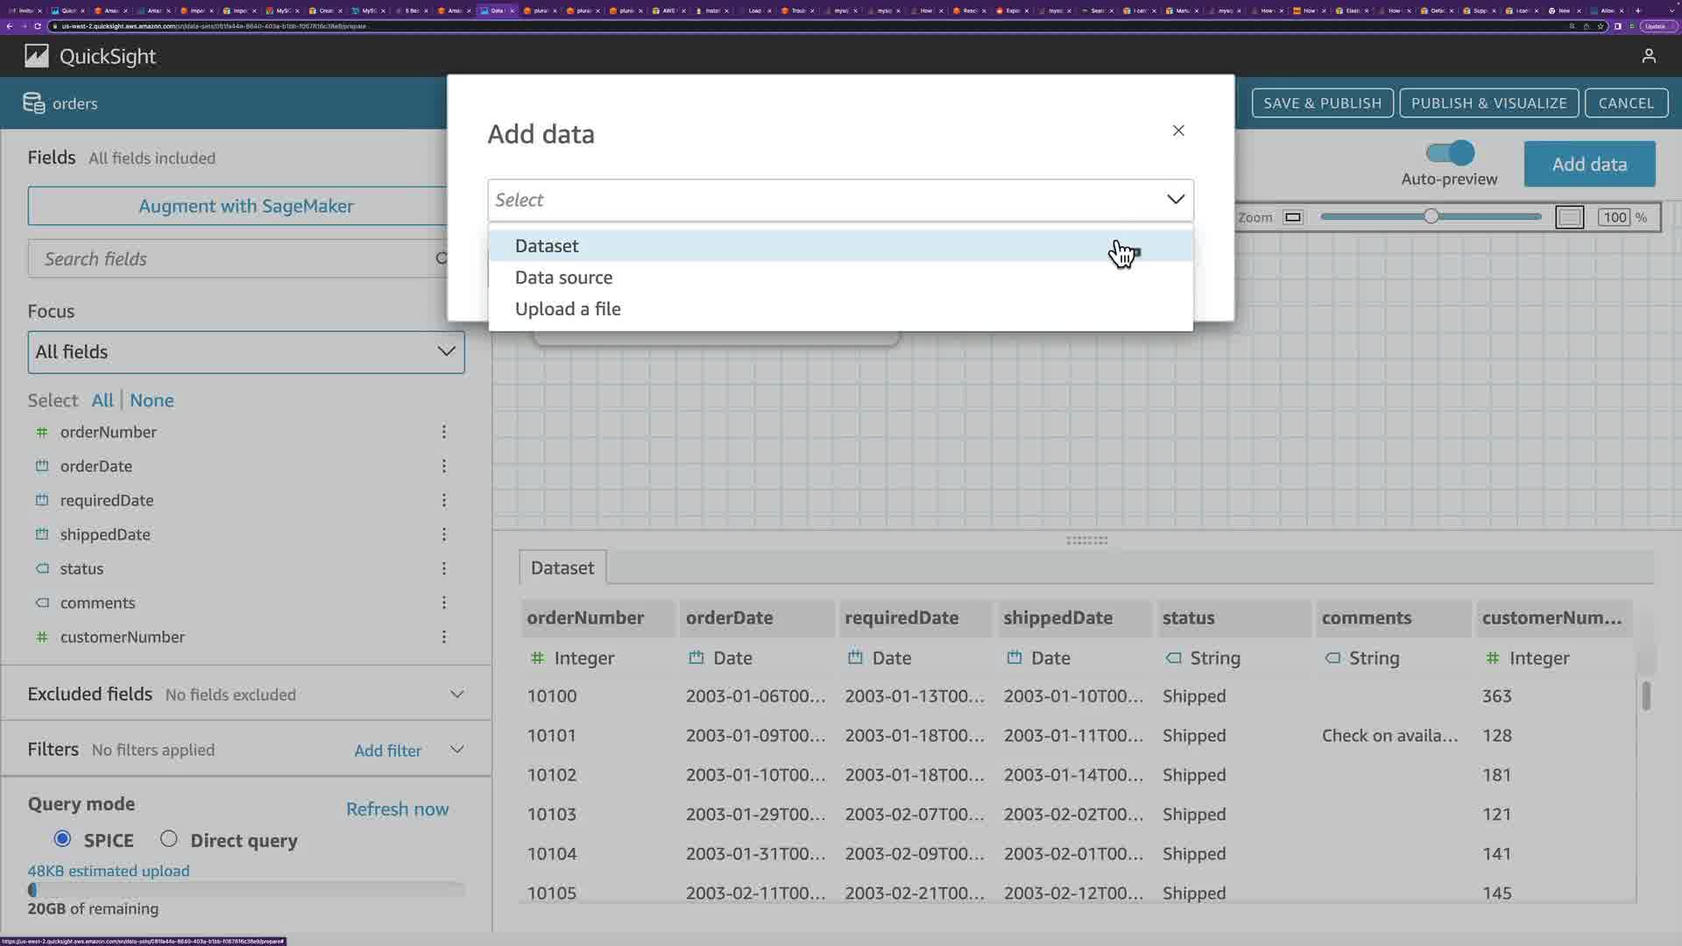Image resolution: width=1682 pixels, height=946 pixels.
Task: Open the Focus All fields dropdown
Action: tap(245, 352)
